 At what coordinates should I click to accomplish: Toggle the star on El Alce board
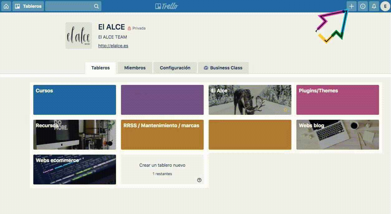click(285, 110)
